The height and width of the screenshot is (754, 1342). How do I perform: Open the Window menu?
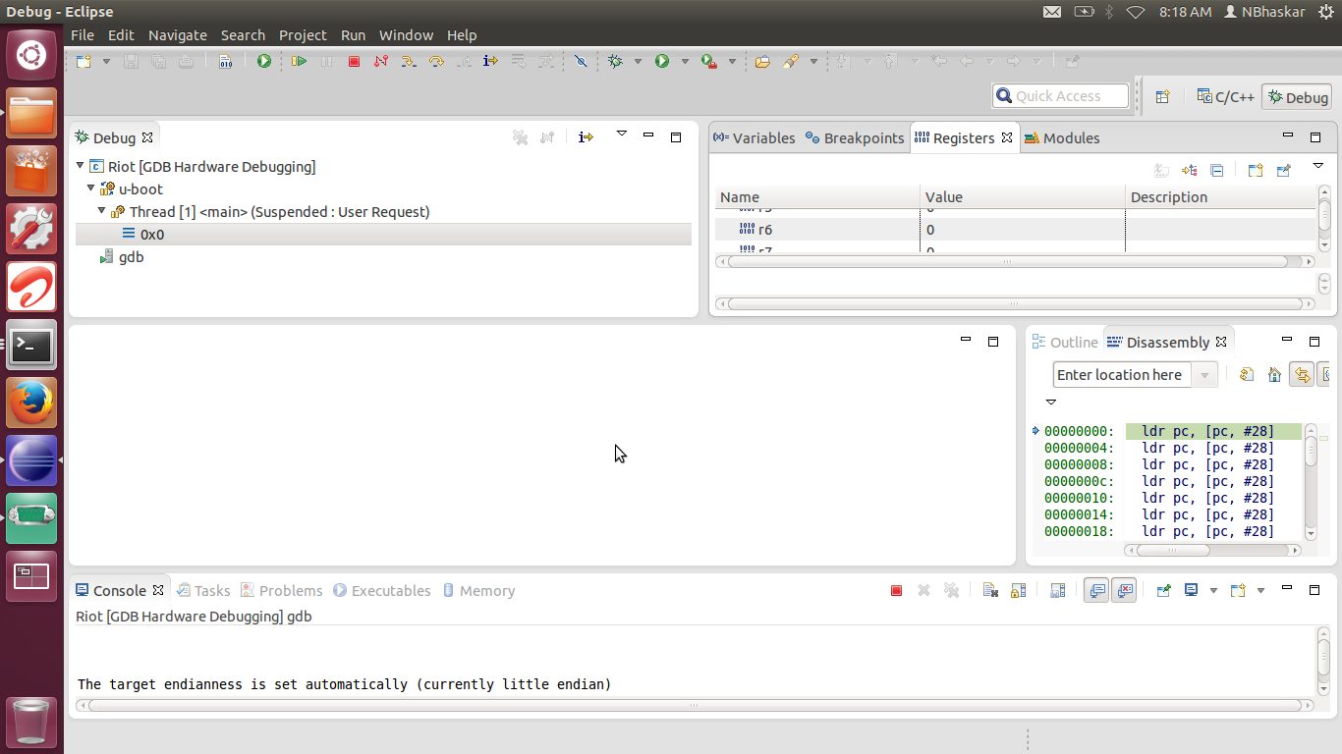406,35
